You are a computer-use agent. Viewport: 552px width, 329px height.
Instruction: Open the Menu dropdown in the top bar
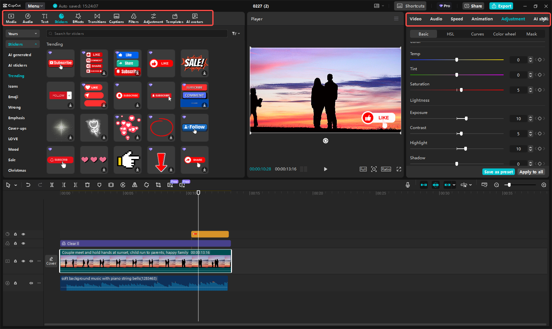click(x=35, y=6)
